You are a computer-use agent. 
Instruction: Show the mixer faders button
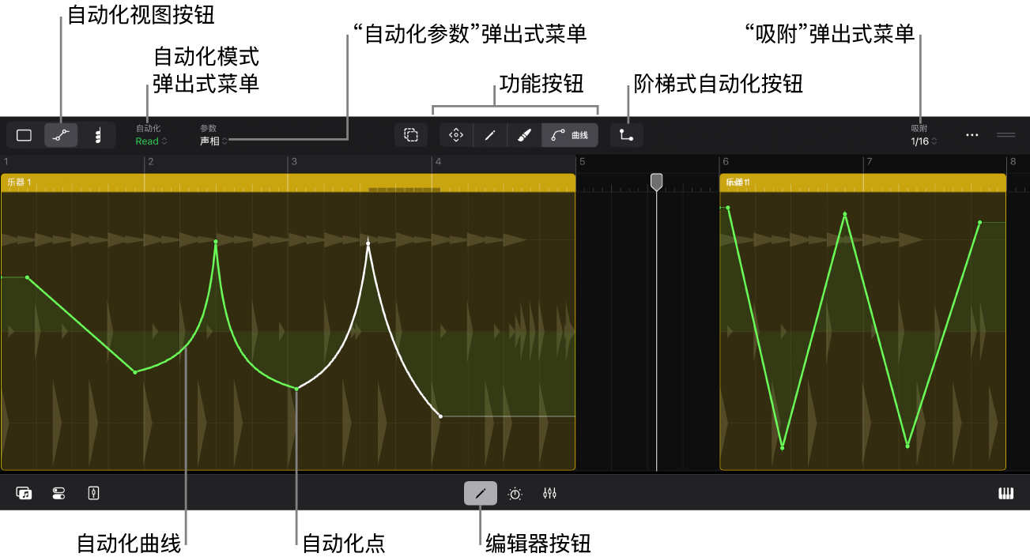(x=550, y=493)
